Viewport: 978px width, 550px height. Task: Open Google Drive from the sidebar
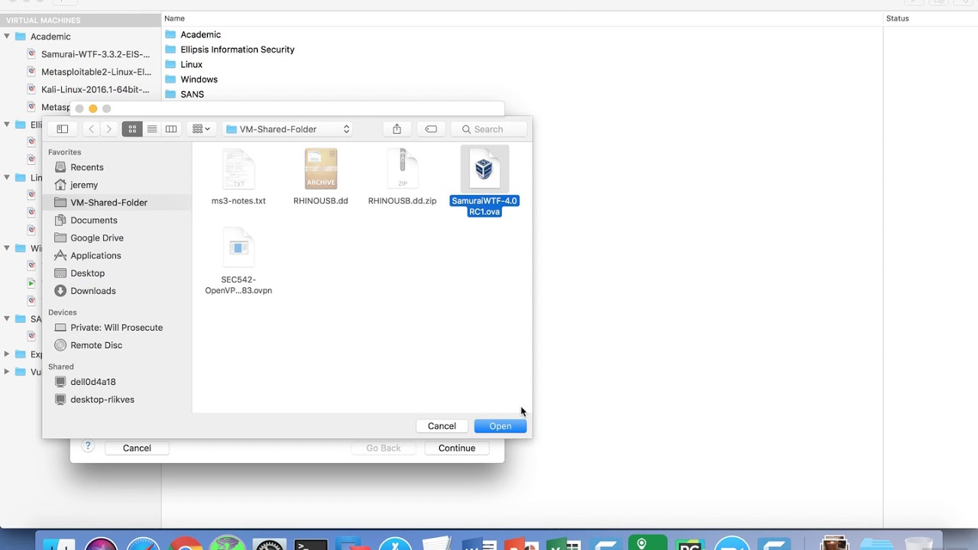click(x=97, y=238)
